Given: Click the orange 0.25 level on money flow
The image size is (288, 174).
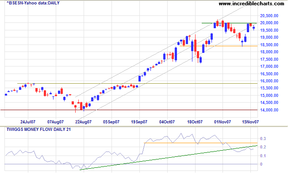Looking at the screenshot, I should pos(201,143).
